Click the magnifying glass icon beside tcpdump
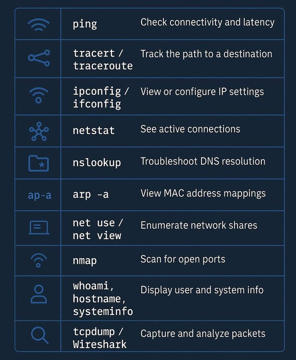 coord(39,335)
